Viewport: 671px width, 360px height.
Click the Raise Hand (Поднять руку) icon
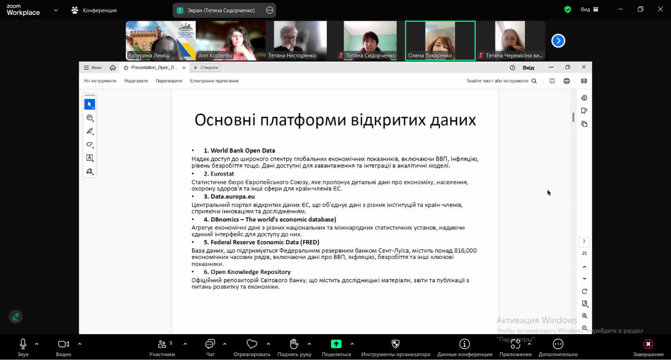294,347
